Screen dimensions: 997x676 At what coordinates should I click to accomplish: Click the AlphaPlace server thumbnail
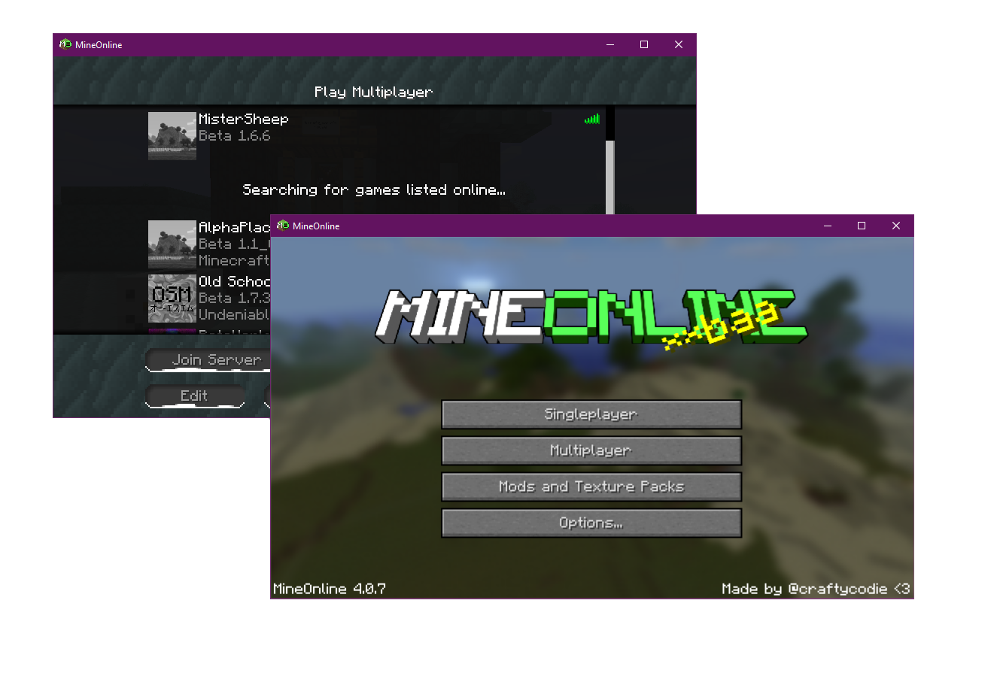click(x=172, y=244)
